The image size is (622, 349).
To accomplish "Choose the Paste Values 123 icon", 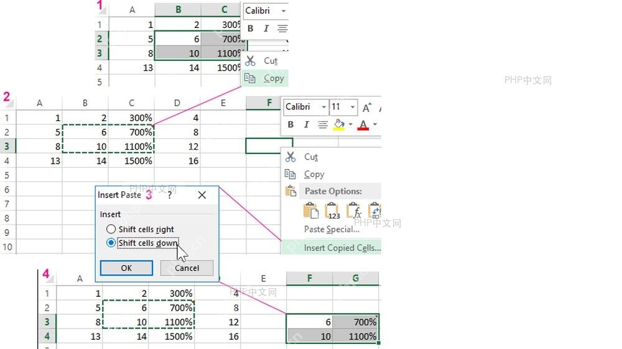I will point(332,211).
